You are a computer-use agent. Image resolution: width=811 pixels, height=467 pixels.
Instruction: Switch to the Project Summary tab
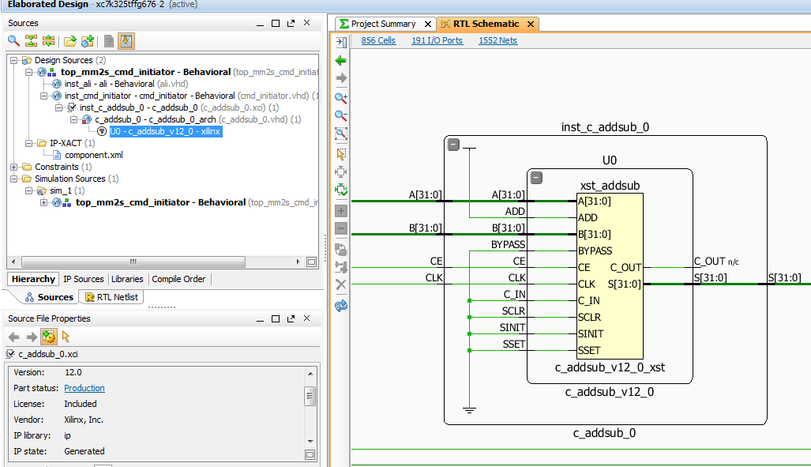(x=384, y=24)
